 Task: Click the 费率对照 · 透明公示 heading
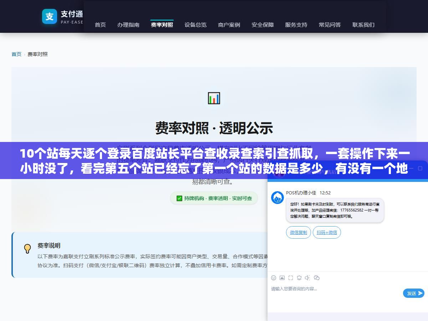coord(214,128)
